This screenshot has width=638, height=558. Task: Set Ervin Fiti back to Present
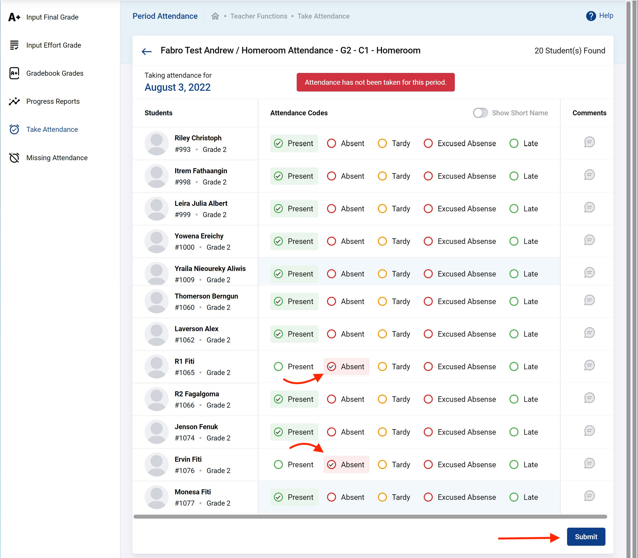click(x=278, y=464)
